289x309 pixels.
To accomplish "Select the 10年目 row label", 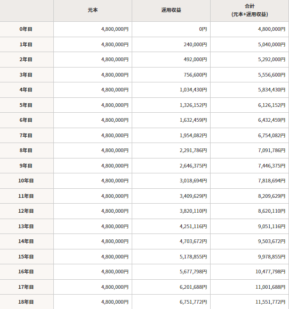I will [x=27, y=181].
